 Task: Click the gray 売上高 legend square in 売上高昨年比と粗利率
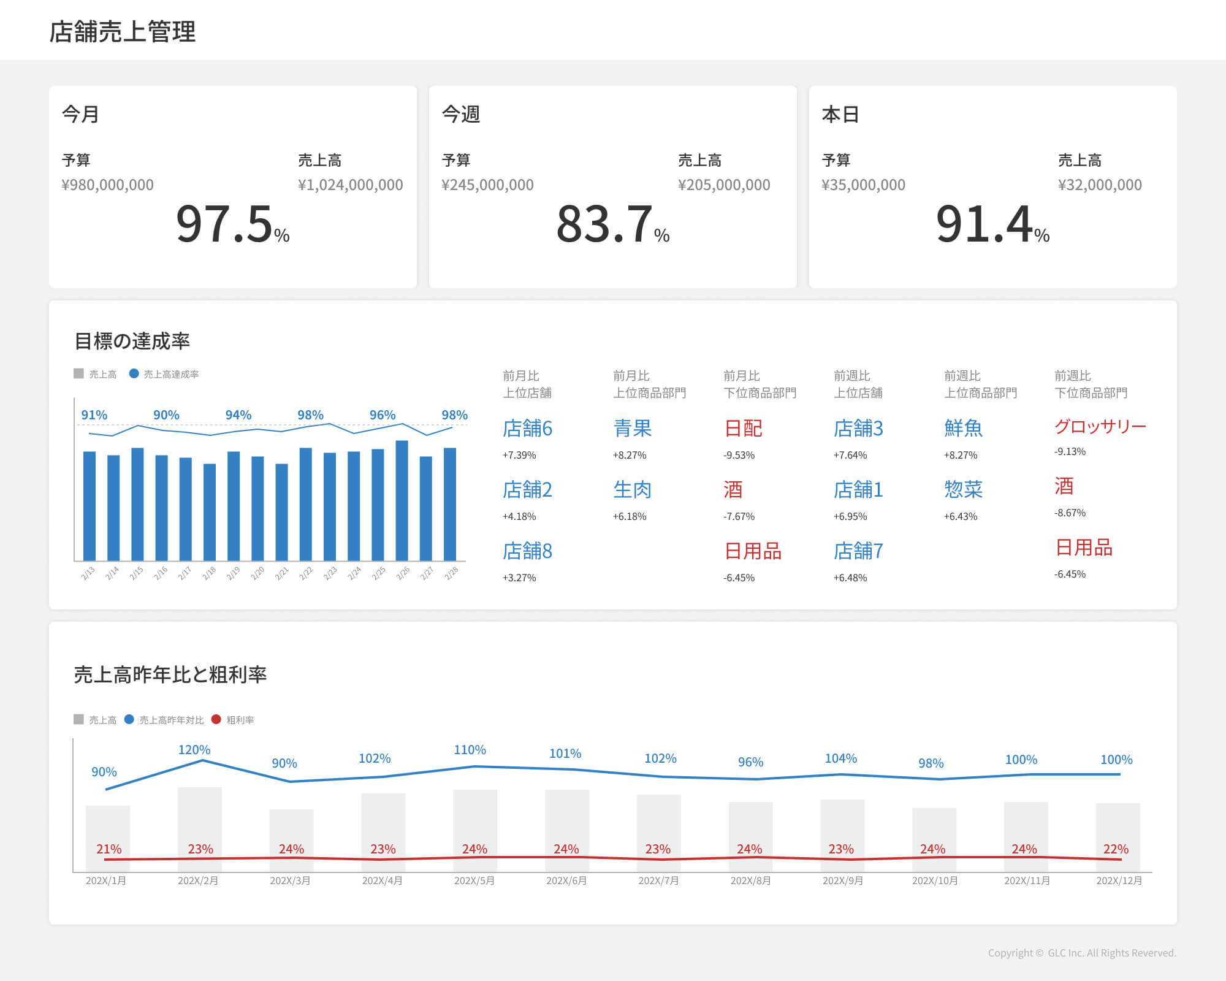tap(78, 719)
